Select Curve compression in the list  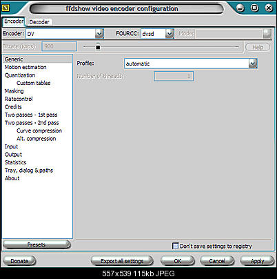tap(39, 131)
